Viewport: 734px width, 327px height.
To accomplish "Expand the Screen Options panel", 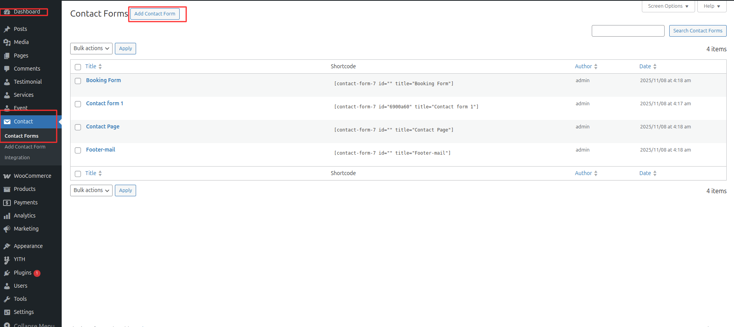I will tap(668, 6).
